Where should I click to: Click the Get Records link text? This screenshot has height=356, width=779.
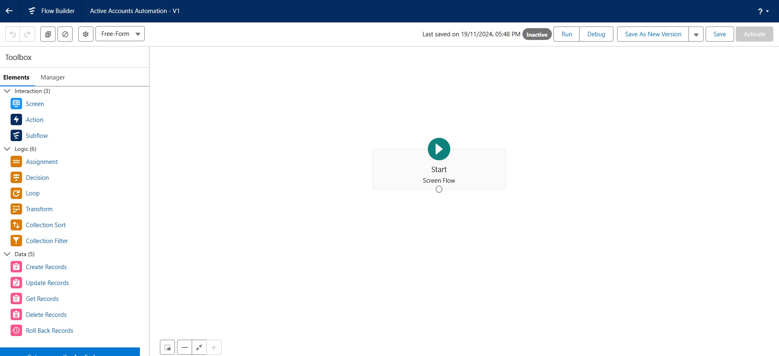coord(42,299)
